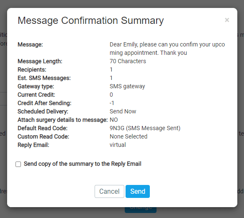Click the 'Send copy of the summary' label
244x218 pixels.
[x=82, y=164]
